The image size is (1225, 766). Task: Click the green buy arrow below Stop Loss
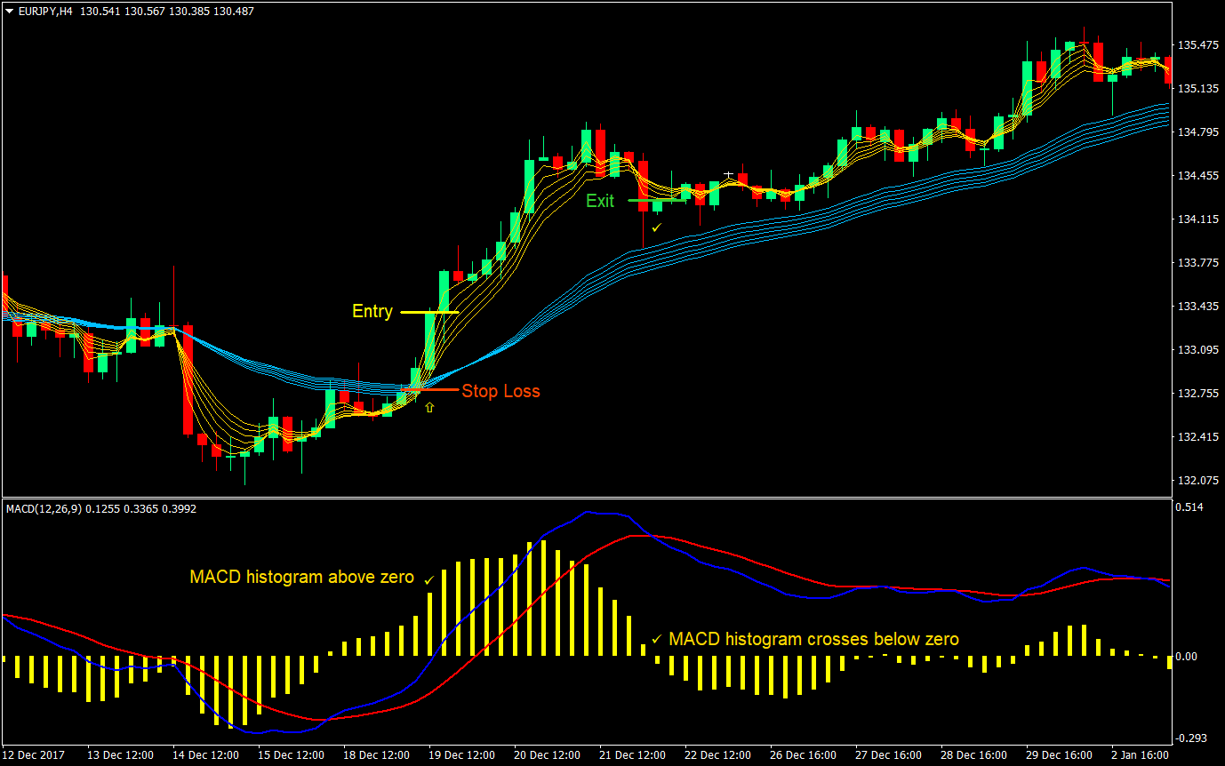click(429, 406)
